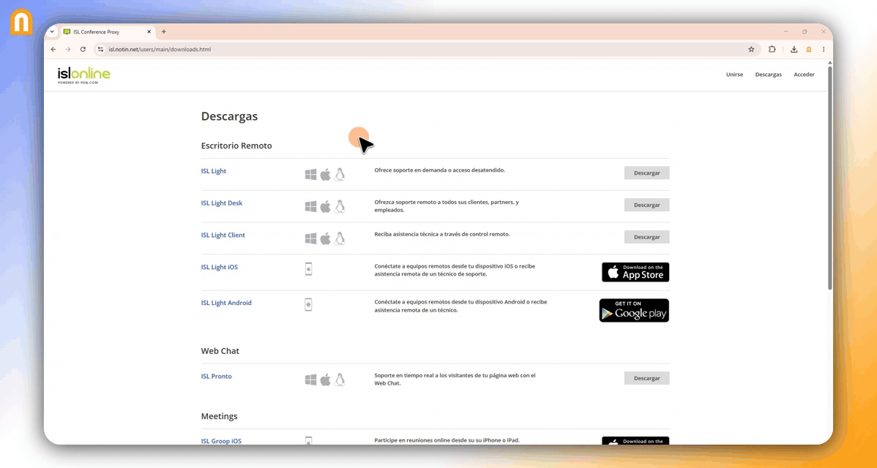This screenshot has width=877, height=468.
Task: Open the ISL Light Desk link
Action: pos(222,203)
